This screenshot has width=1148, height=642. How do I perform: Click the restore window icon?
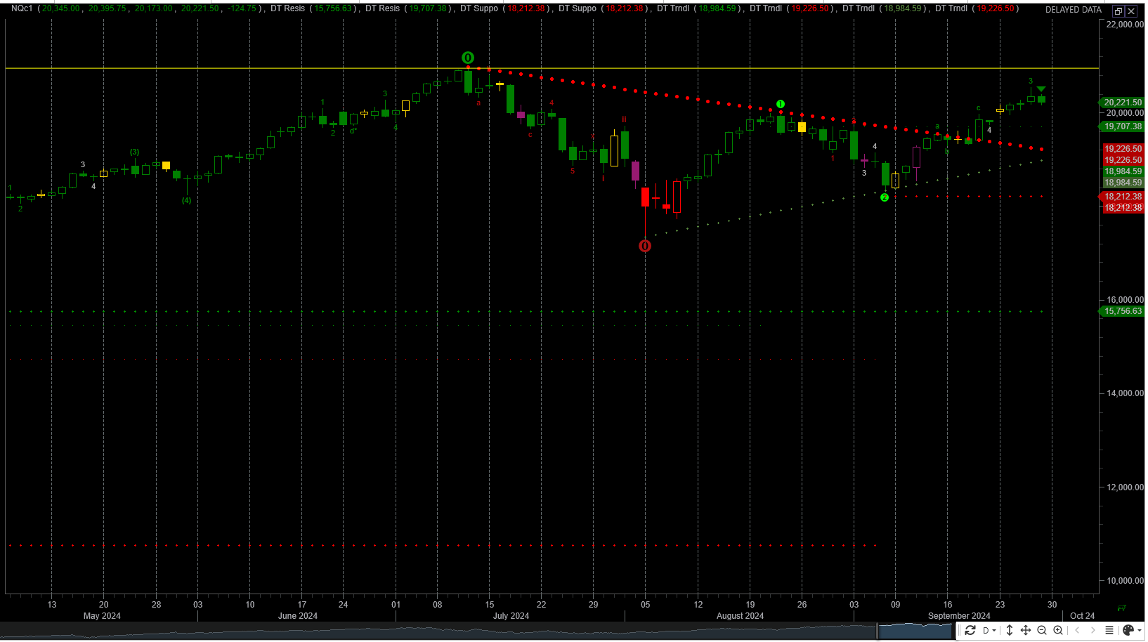[1118, 11]
